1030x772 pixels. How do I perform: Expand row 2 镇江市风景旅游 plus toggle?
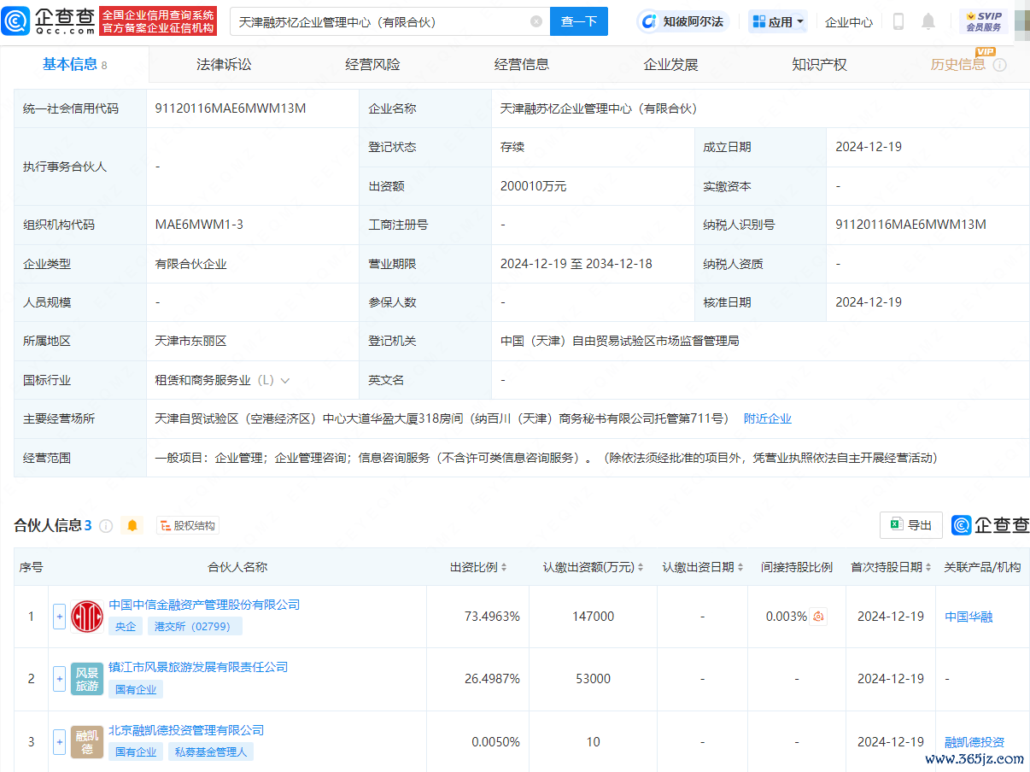tap(59, 679)
